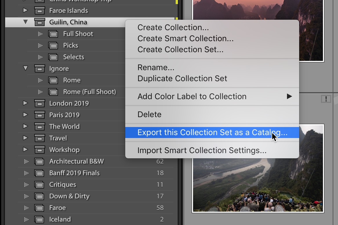Choose Export this Collection Set as a Catalog

tap(212, 133)
